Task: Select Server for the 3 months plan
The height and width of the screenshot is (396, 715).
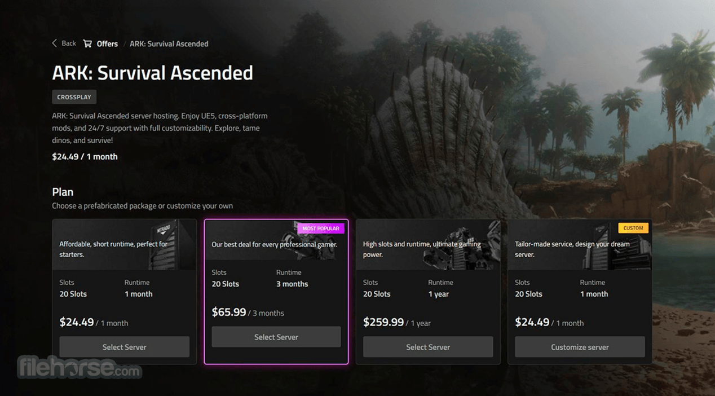Action: pos(276,337)
